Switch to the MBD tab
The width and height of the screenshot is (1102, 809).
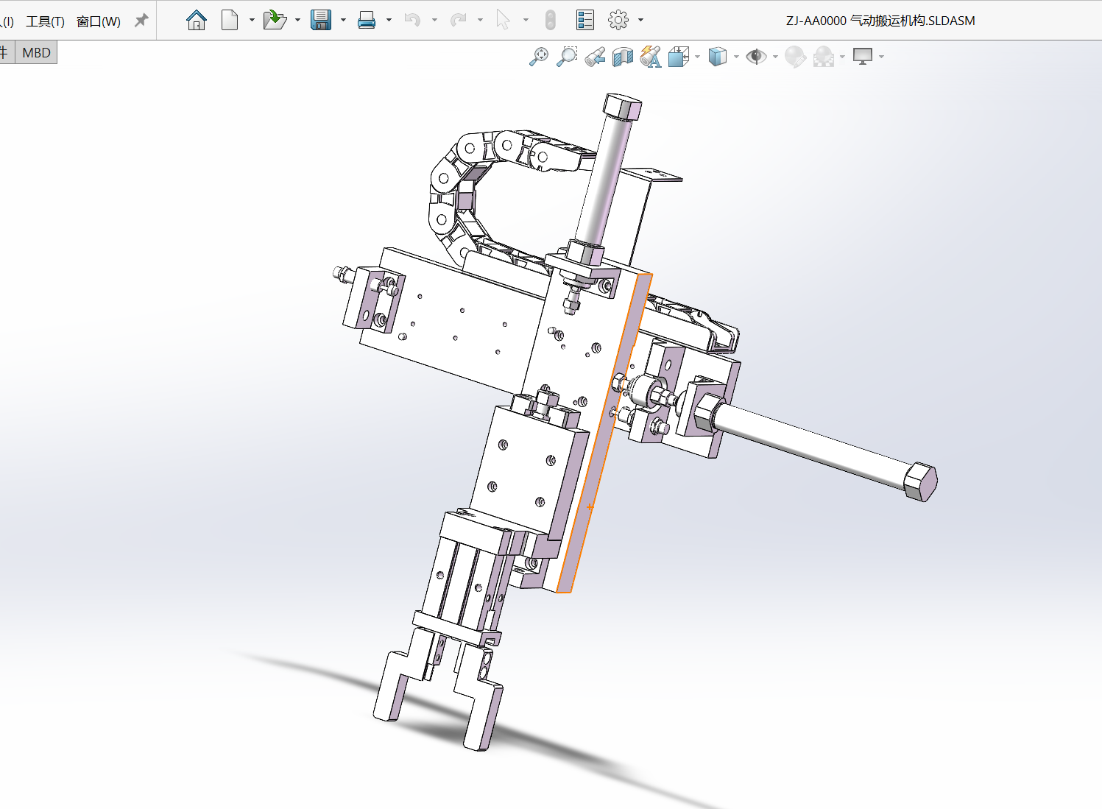click(x=36, y=52)
